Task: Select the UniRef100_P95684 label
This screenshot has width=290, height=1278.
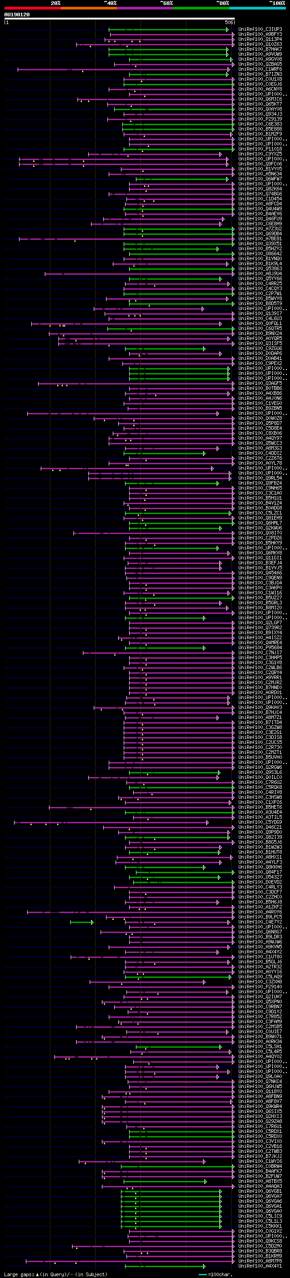Action: [260, 648]
